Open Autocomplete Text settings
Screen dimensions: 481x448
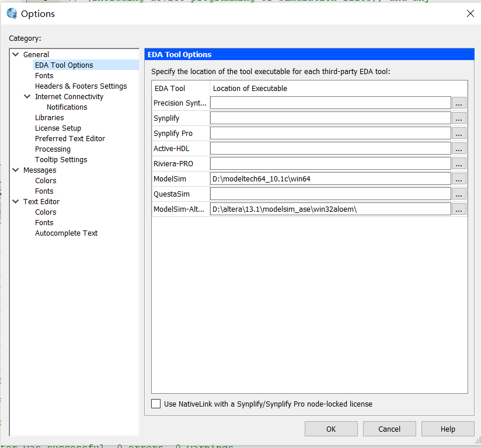67,233
